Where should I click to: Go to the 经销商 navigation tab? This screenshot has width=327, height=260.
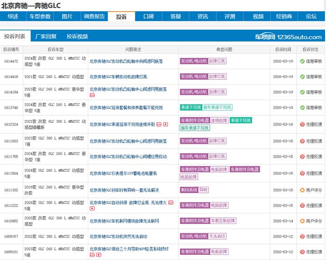pyautogui.click(x=284, y=16)
